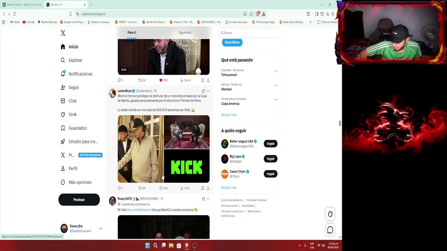Open Explorar in sidebar
Image resolution: width=447 pixels, height=251 pixels.
[x=72, y=60]
